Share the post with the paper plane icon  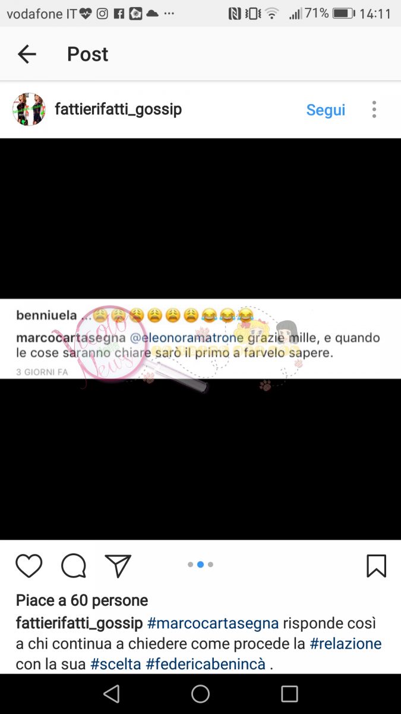click(x=118, y=566)
